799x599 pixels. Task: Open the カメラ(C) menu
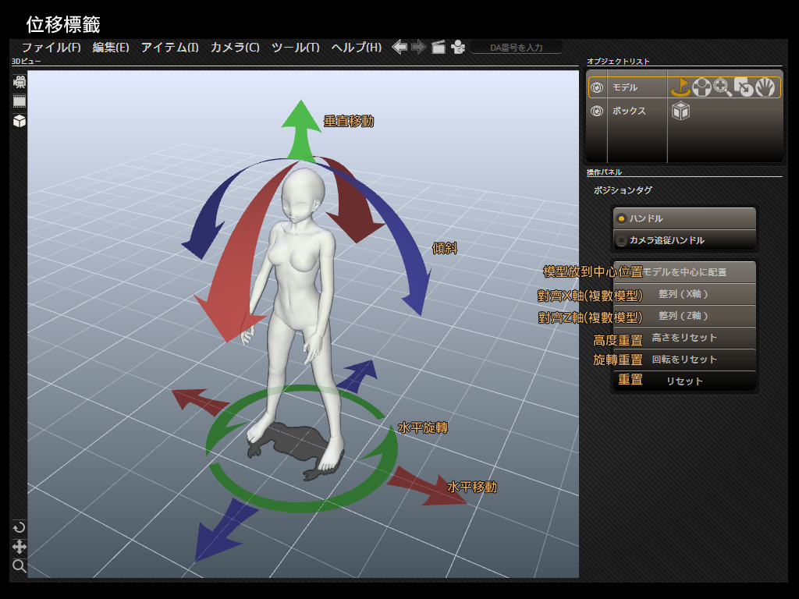coord(235,48)
